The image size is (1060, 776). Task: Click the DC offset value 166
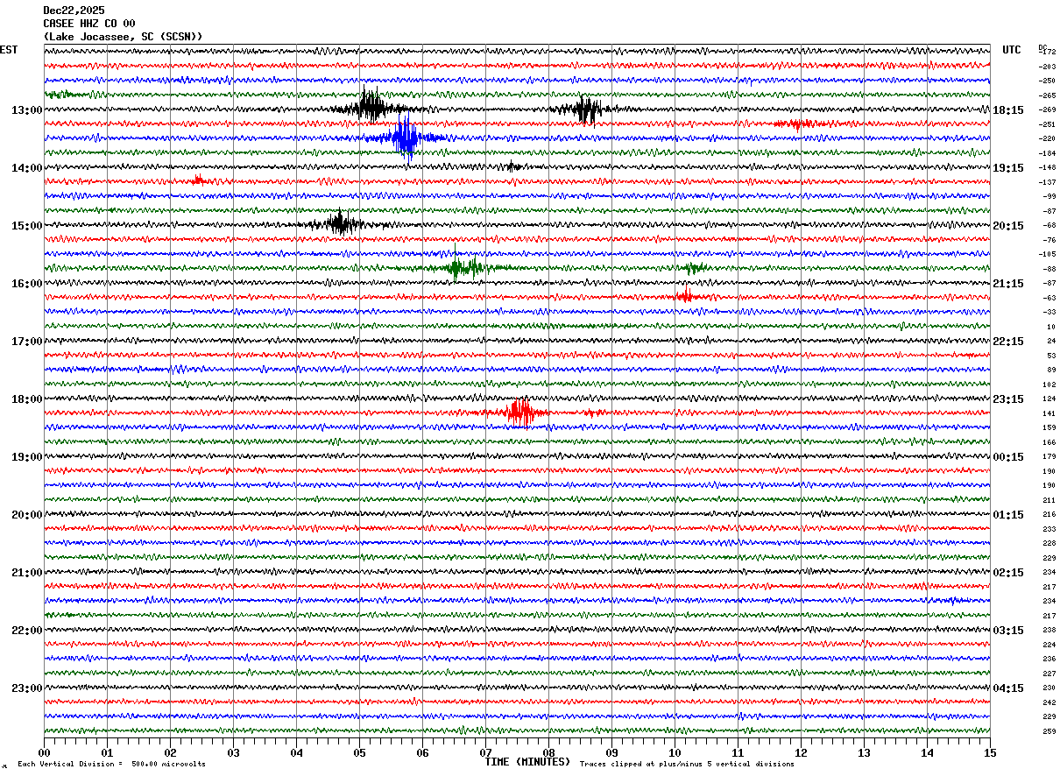click(1049, 442)
